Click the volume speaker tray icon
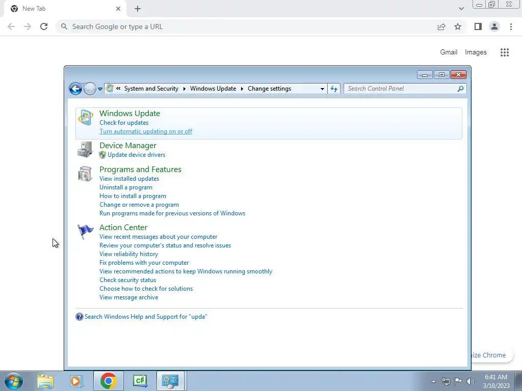The image size is (522, 391). tap(471, 381)
